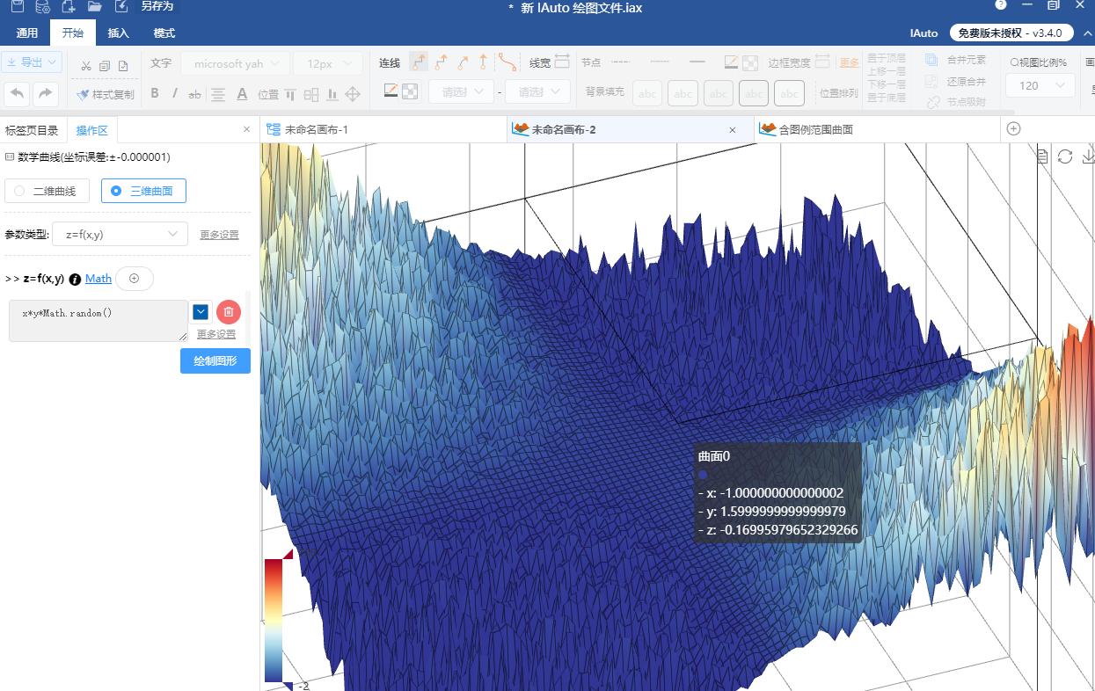
Task: Open the 含图例范围曲面 canvas tab
Action: (815, 129)
